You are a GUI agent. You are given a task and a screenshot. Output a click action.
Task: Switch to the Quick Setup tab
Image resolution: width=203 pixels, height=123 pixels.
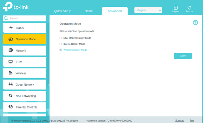pyautogui.click(x=62, y=11)
